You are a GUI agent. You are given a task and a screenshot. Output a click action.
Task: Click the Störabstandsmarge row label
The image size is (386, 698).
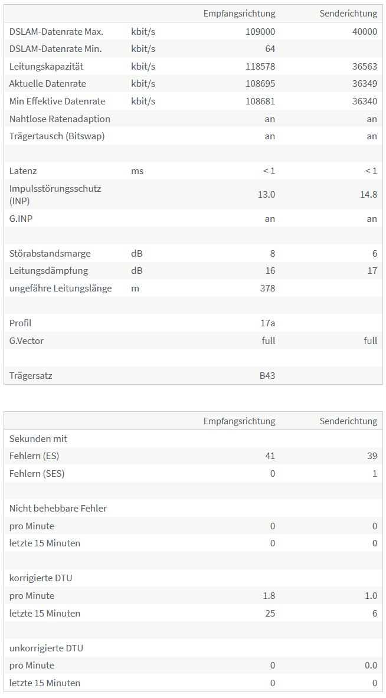tap(50, 254)
